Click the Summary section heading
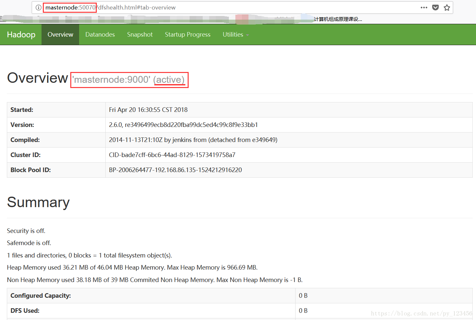Viewport: 476px width, 320px height. [x=38, y=202]
